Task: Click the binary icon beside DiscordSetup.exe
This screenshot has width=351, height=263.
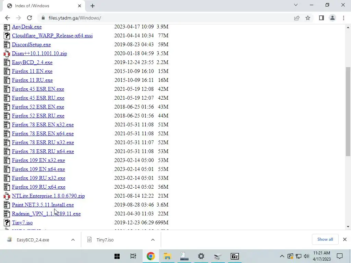Action: click(7, 45)
